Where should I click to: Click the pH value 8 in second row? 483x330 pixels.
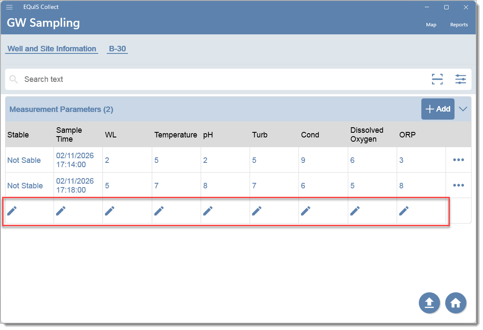(205, 186)
